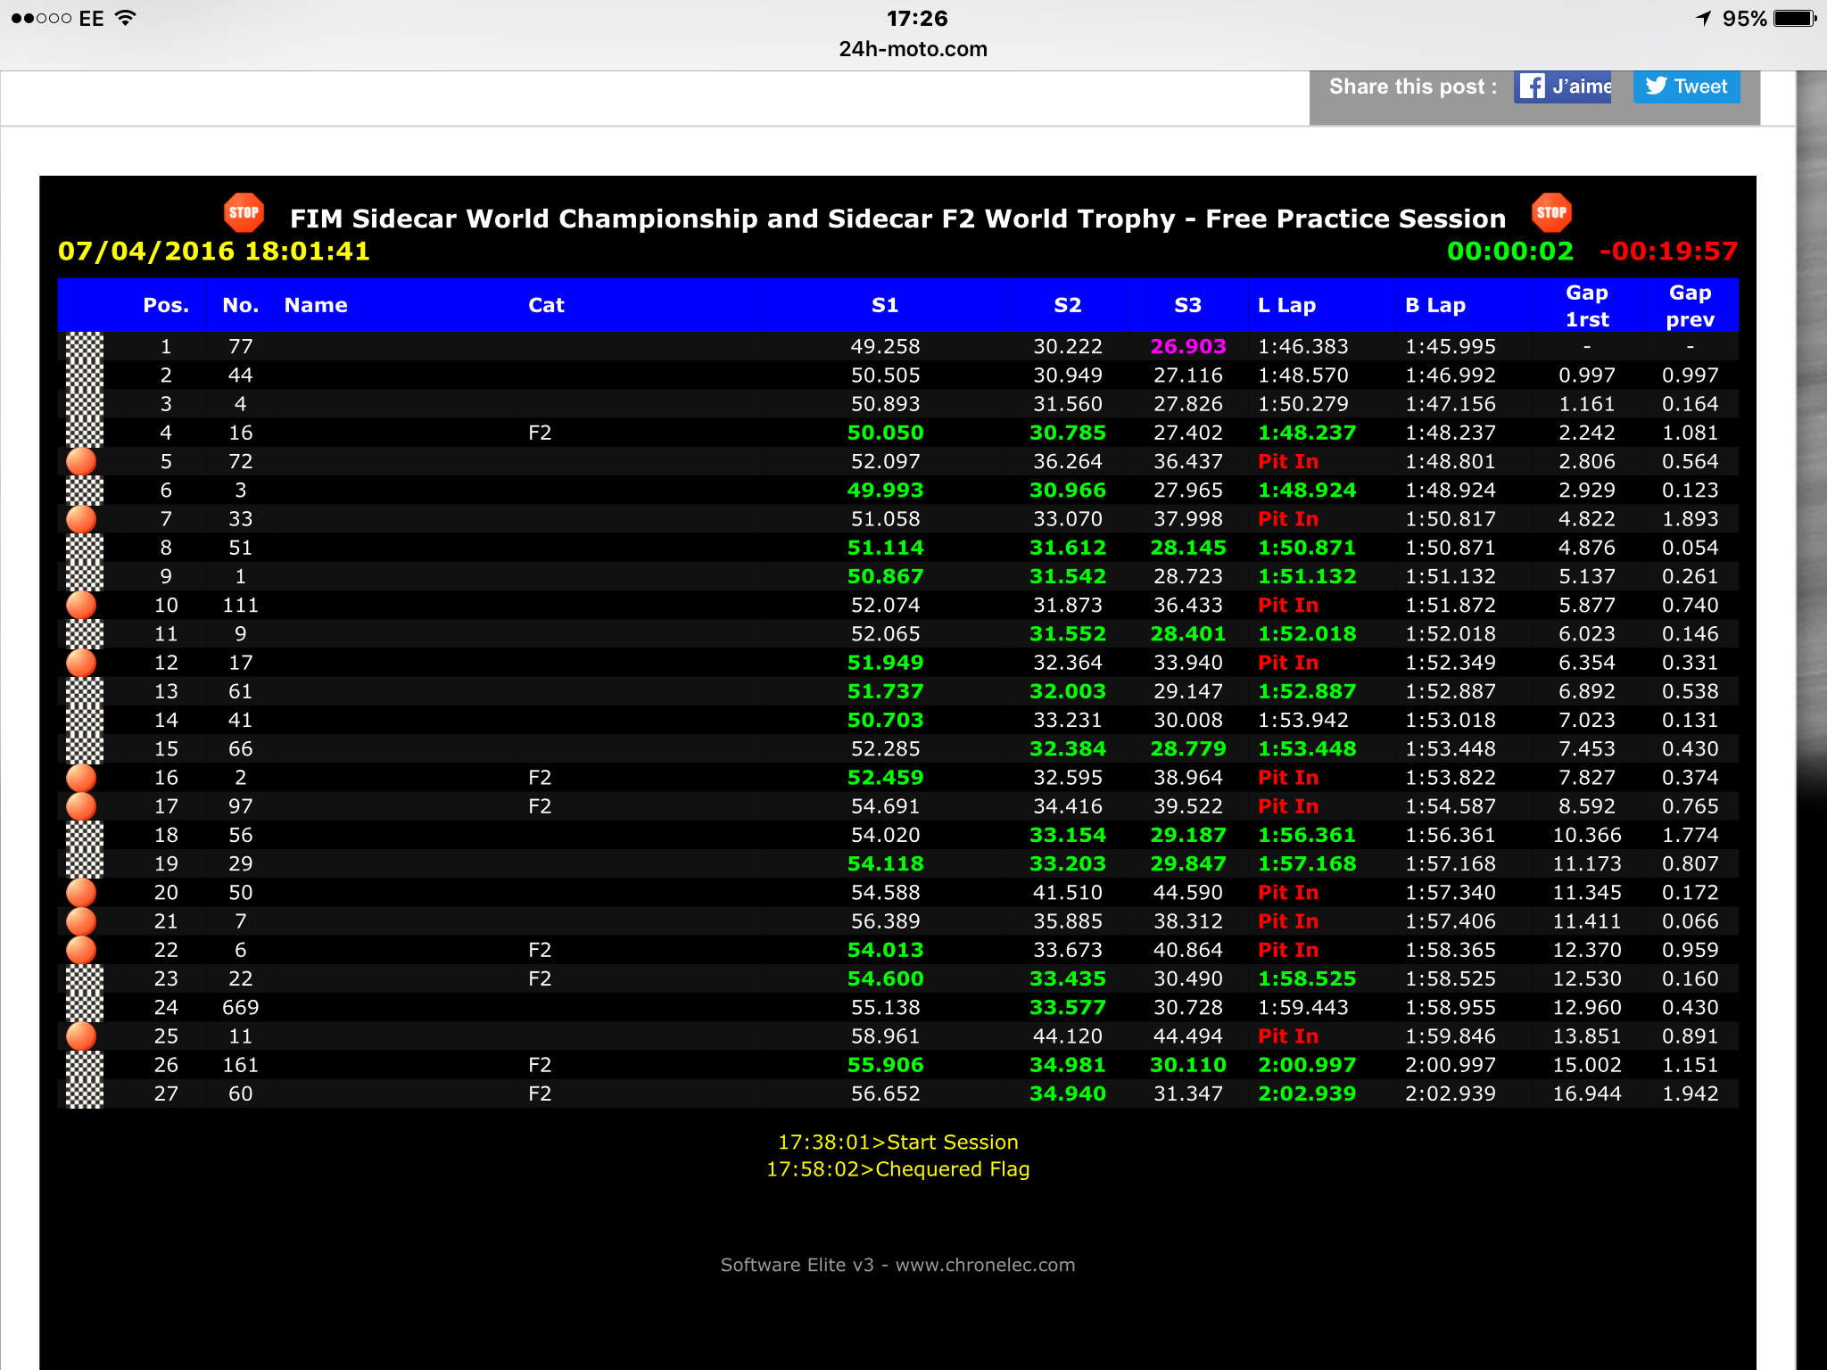
Task: Click the Twitter Tweet button
Action: coord(1686,87)
